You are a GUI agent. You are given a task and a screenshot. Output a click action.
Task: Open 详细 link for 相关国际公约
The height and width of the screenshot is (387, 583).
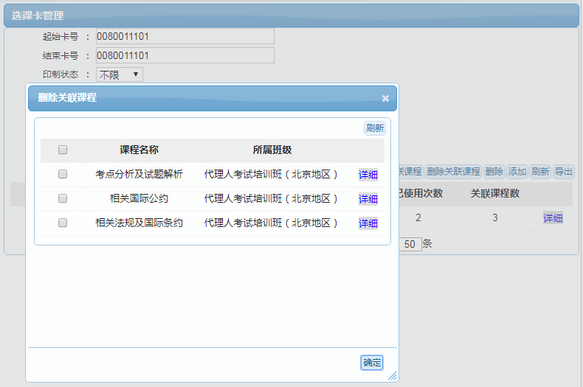click(368, 199)
